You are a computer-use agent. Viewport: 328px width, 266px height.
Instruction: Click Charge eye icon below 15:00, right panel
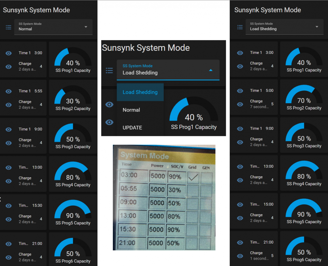[240, 218]
